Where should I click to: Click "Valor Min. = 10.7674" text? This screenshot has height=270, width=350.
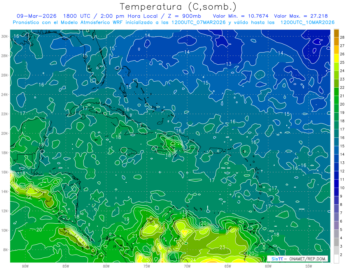[241, 16]
